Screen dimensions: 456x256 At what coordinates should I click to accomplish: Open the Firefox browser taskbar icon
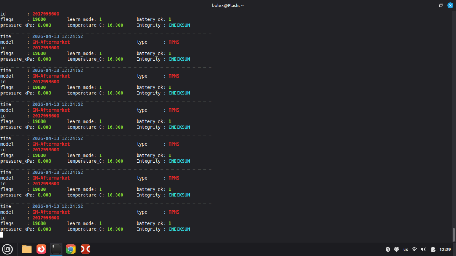41,249
